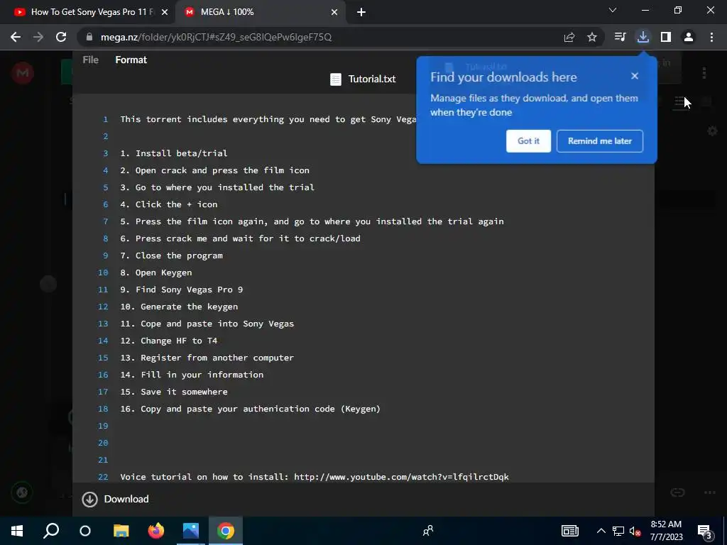Click line '4. Click the + icon'
The image size is (727, 545).
pos(169,204)
